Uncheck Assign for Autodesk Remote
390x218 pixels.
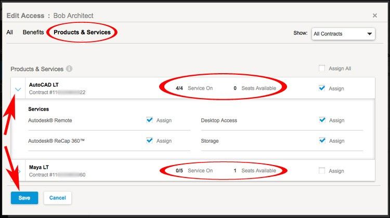(149, 120)
